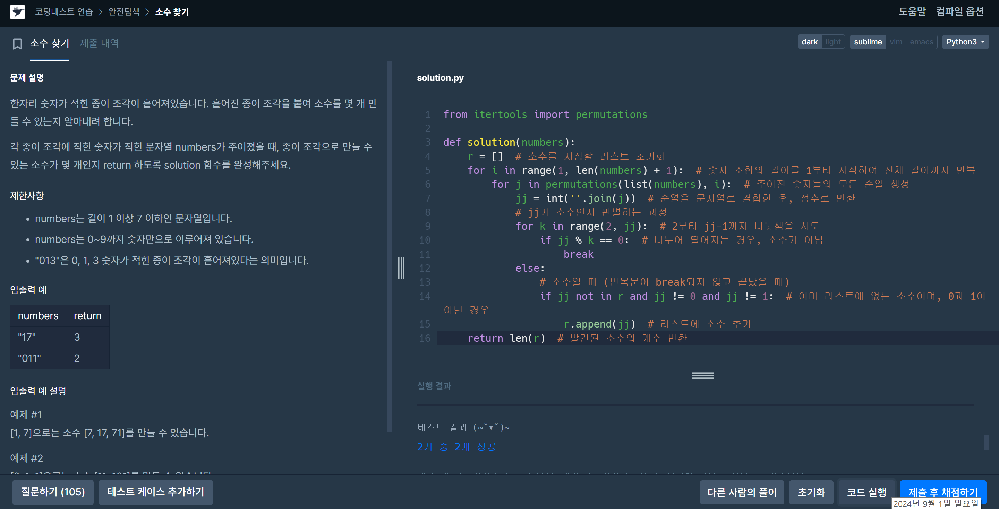Click the bookmark icon beside 소수 찾기
999x509 pixels.
tap(17, 43)
